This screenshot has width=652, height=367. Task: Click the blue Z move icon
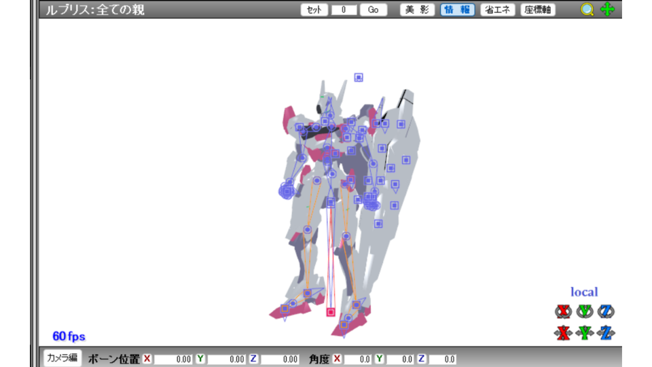[x=606, y=333]
